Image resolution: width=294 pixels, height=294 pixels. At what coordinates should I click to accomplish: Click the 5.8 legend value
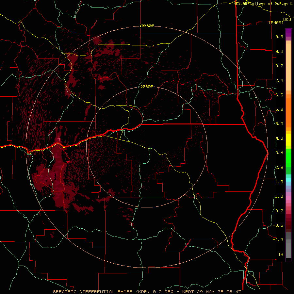point(279,109)
